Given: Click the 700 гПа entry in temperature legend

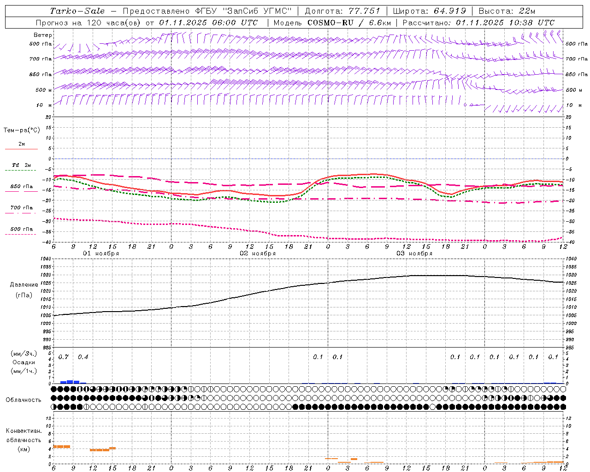Looking at the screenshot, I should coord(22,208).
